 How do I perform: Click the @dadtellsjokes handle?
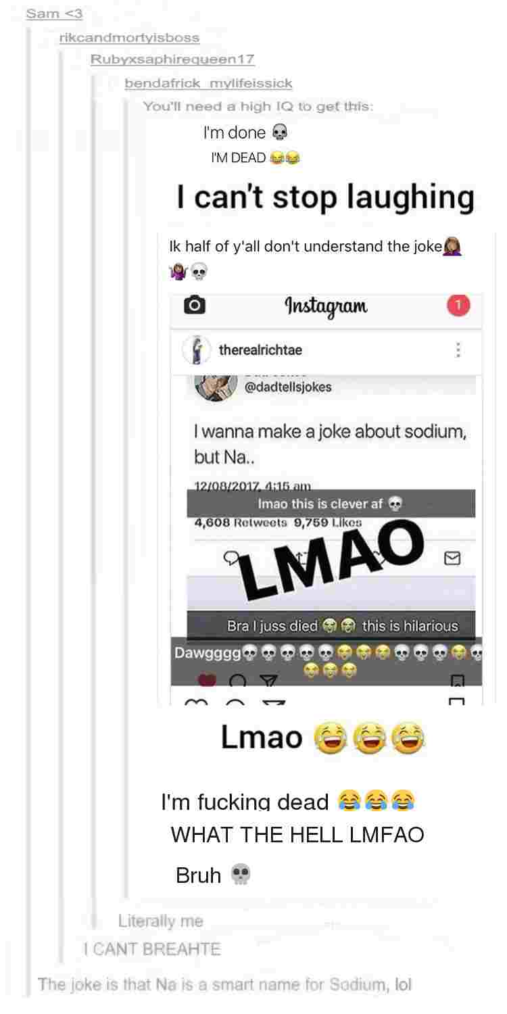click(x=287, y=388)
